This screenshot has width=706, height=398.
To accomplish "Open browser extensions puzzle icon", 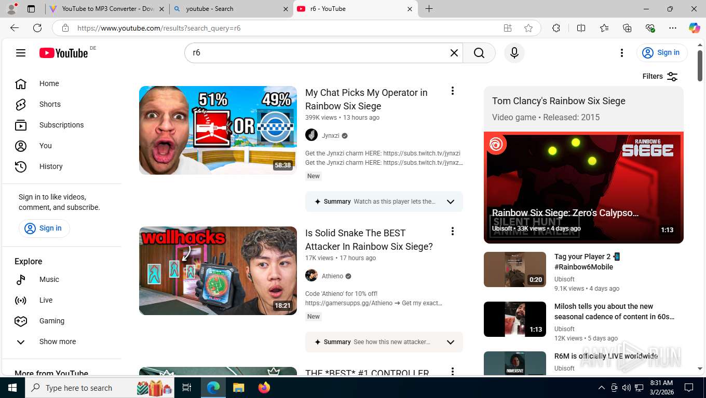I will pyautogui.click(x=556, y=28).
